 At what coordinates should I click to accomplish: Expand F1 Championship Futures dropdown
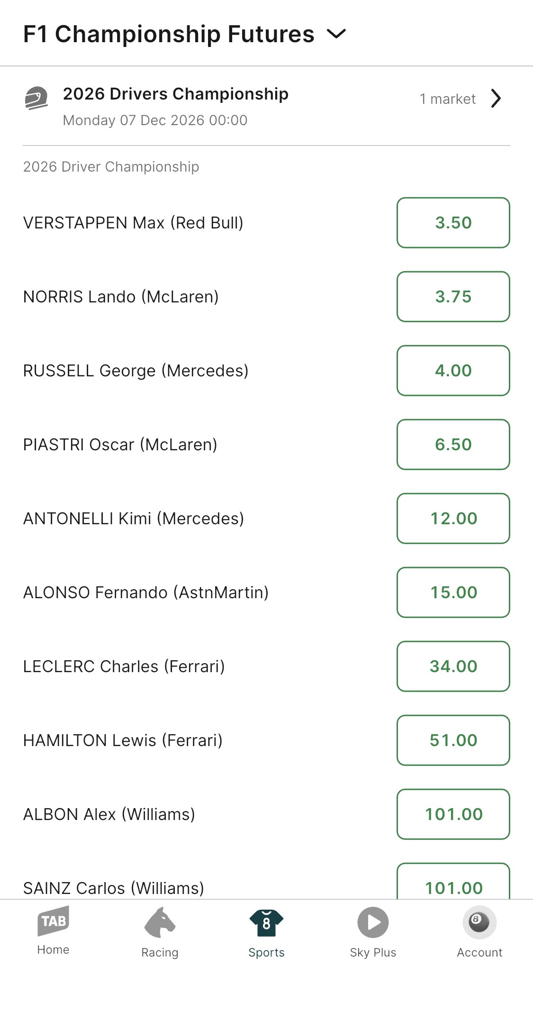336,34
